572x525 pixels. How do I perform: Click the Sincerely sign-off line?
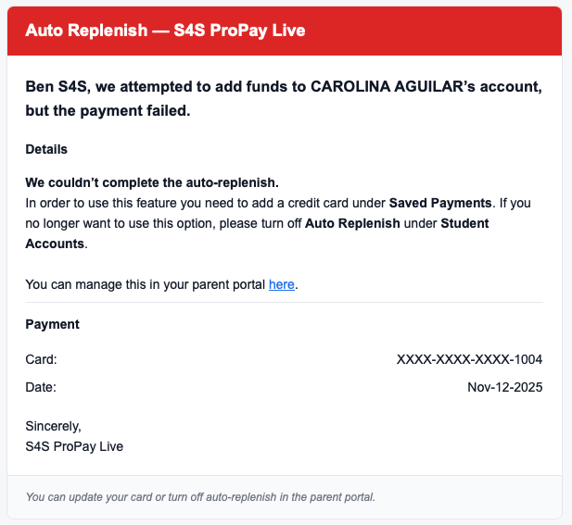tap(54, 427)
